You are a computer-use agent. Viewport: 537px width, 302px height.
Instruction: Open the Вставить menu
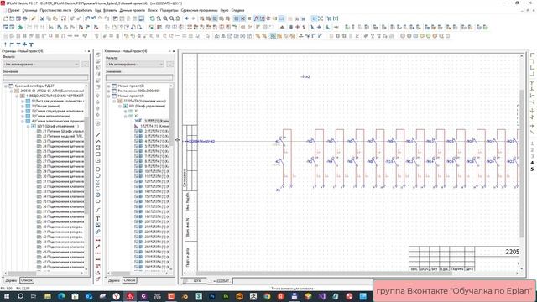pos(110,10)
